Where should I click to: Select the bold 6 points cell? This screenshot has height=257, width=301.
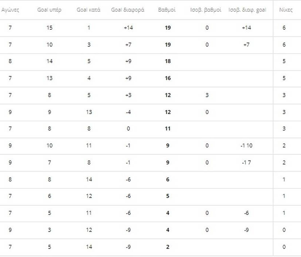[168, 179]
